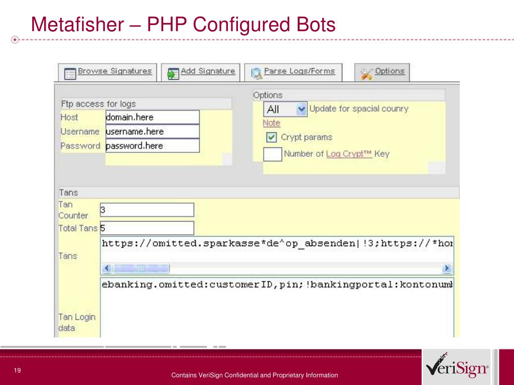Click the Add Signature green arrow icon
The height and width of the screenshot is (385, 514).
click(x=173, y=74)
